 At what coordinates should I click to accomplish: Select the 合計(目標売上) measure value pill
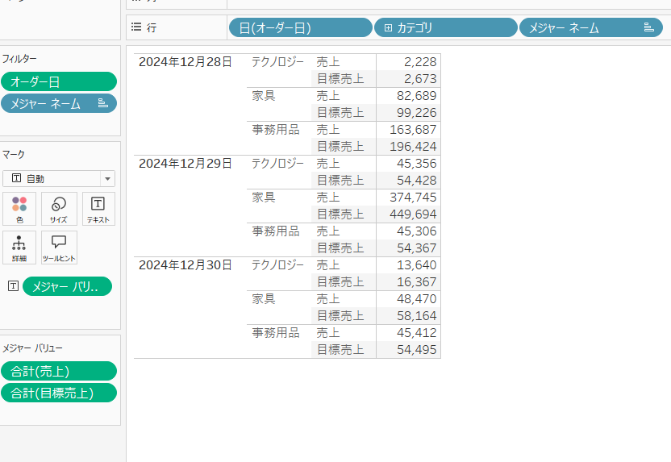pyautogui.click(x=59, y=393)
